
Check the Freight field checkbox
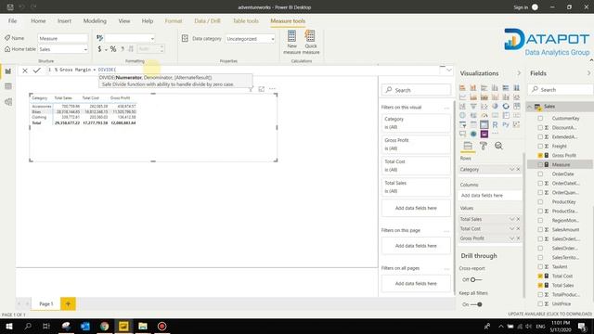tap(540, 147)
